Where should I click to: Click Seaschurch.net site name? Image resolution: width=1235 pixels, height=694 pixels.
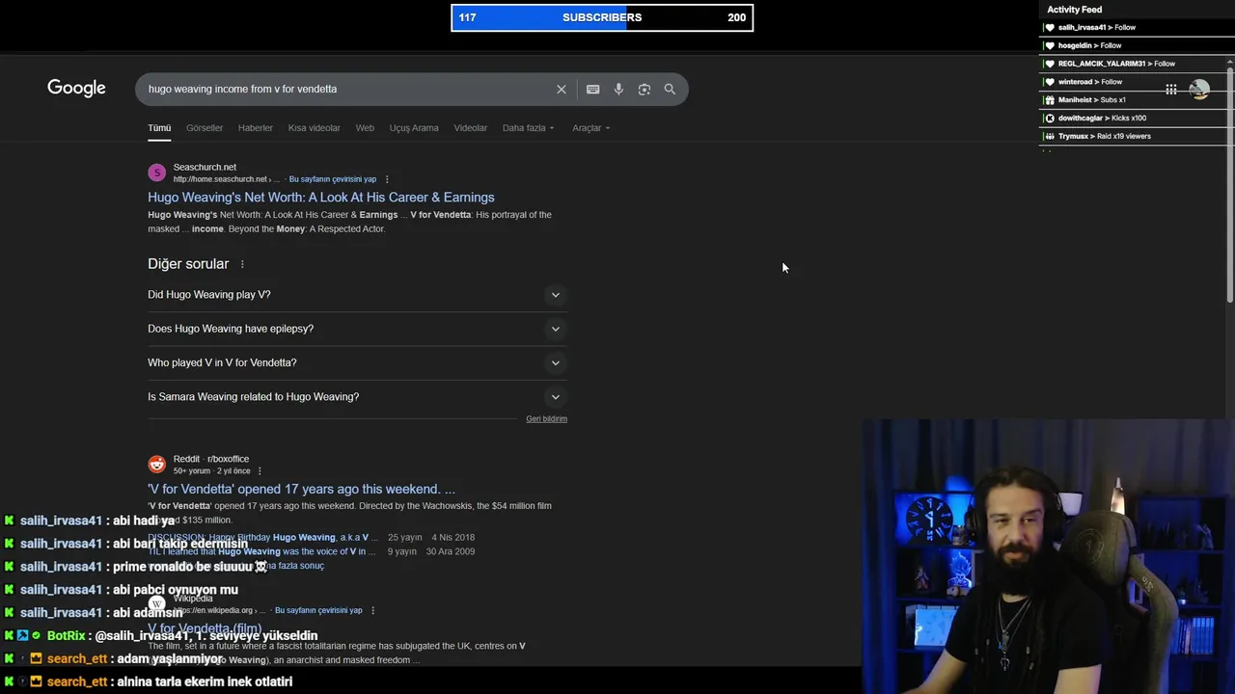click(205, 168)
